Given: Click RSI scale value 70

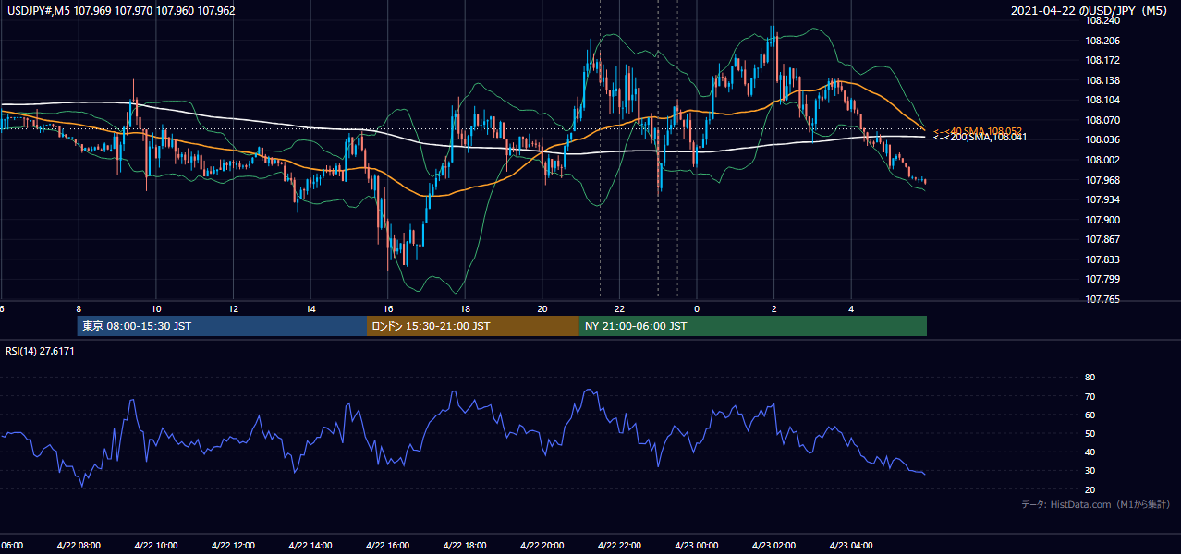Looking at the screenshot, I should click(x=1090, y=396).
